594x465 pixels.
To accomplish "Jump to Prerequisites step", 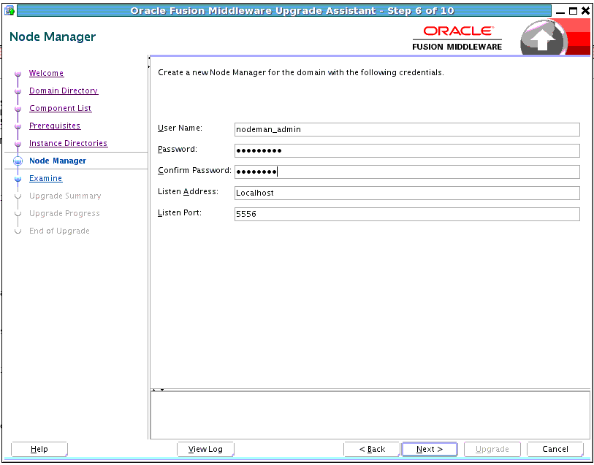I will [55, 126].
